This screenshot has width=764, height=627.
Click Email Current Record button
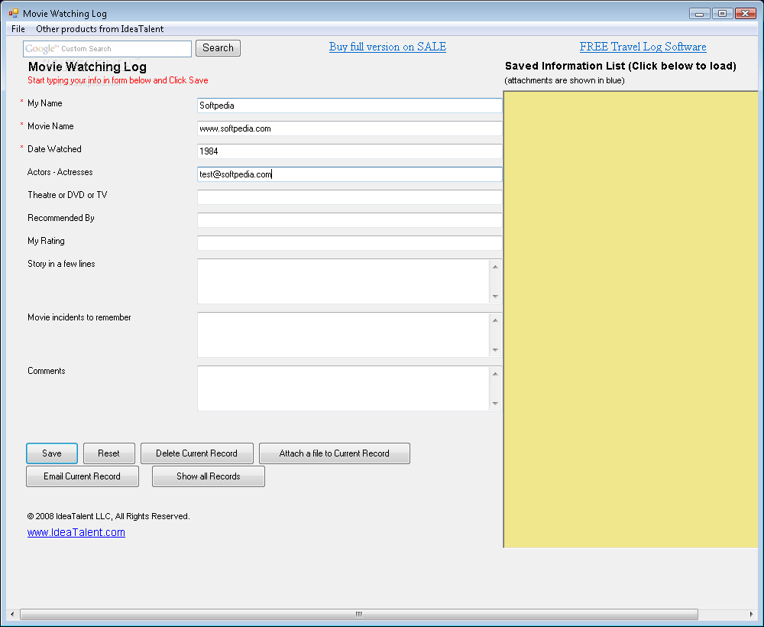pos(83,476)
